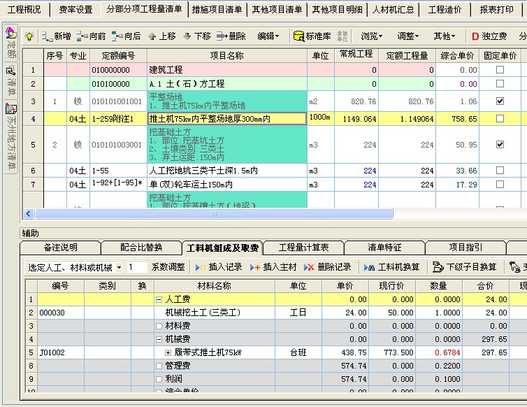Open the 编辑 dropdown menu

coord(268,36)
